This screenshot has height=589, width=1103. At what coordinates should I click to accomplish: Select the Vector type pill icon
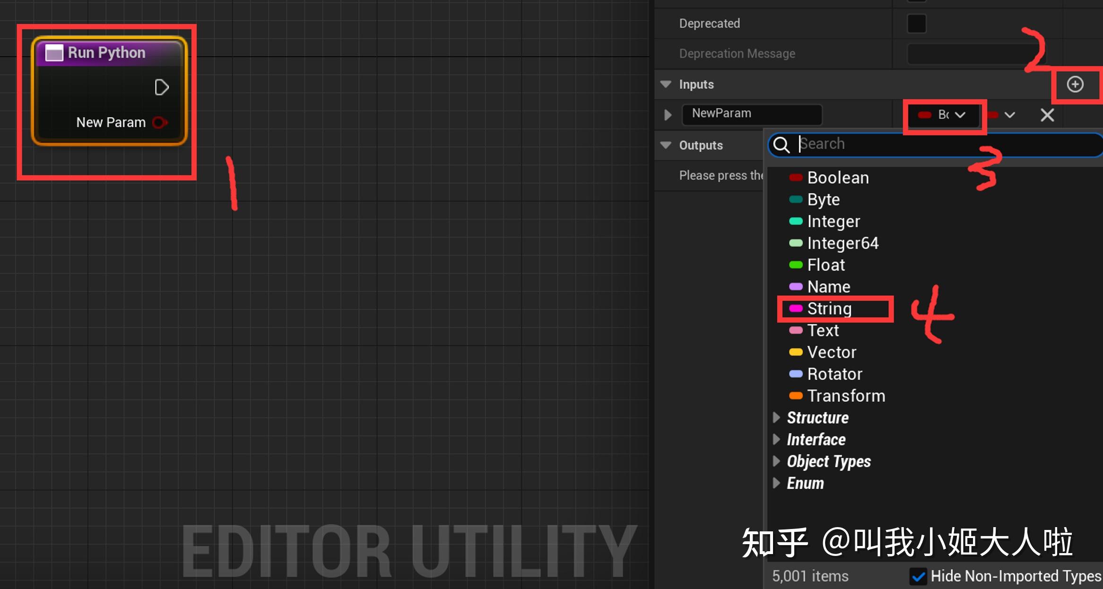[x=796, y=352]
